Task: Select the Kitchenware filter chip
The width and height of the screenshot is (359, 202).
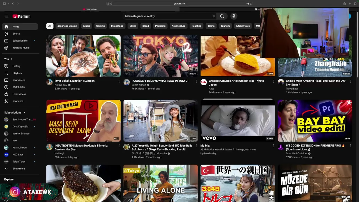Action: tap(243, 26)
